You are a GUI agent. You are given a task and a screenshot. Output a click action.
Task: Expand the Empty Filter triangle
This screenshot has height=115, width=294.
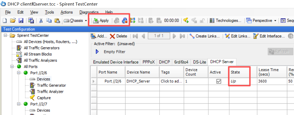coord(97,52)
